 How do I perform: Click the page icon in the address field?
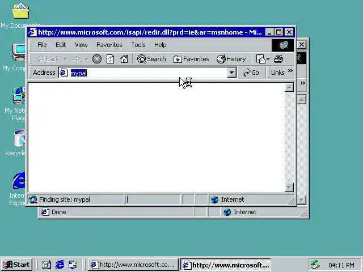tap(64, 73)
